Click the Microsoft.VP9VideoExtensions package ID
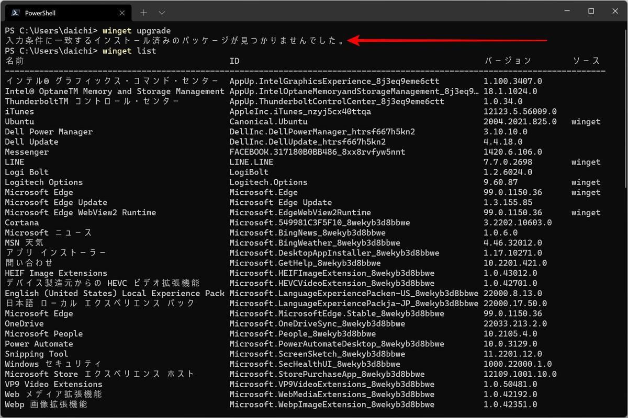Image resolution: width=628 pixels, height=418 pixels. click(x=332, y=385)
